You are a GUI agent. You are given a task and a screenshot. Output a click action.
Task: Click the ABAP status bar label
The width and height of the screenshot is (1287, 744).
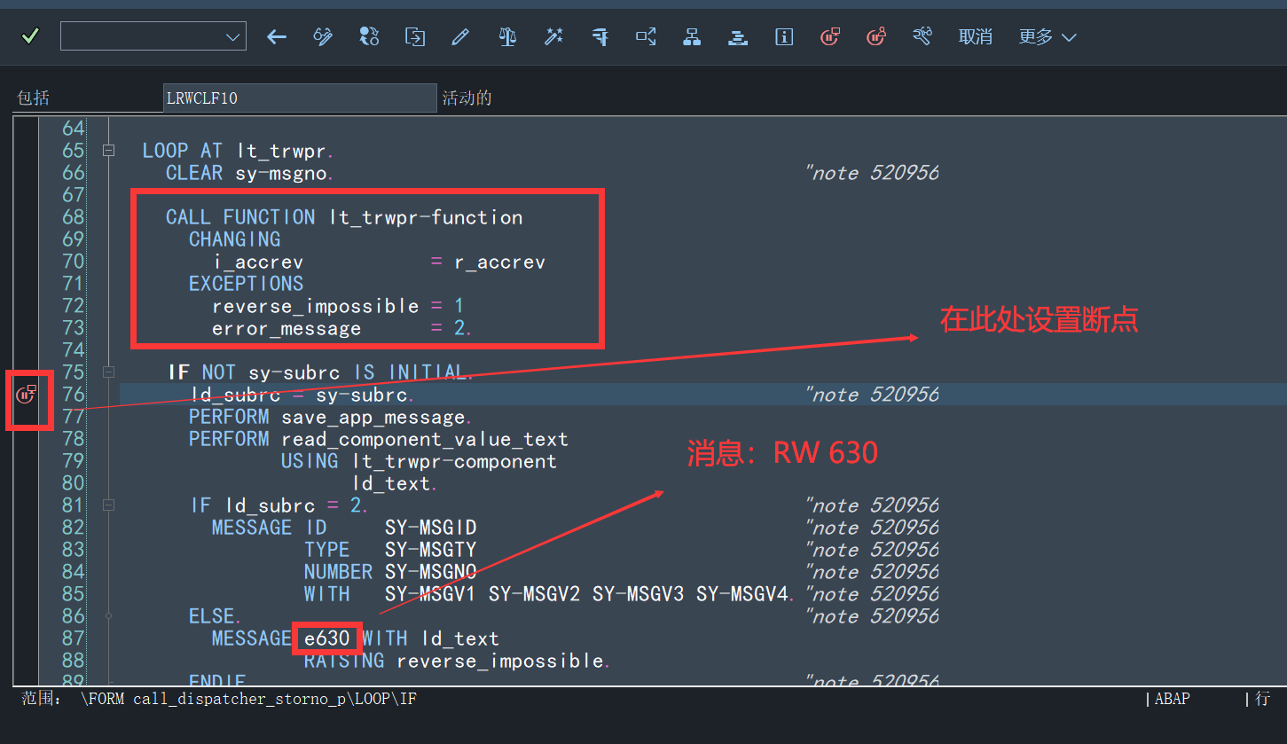point(1173,699)
